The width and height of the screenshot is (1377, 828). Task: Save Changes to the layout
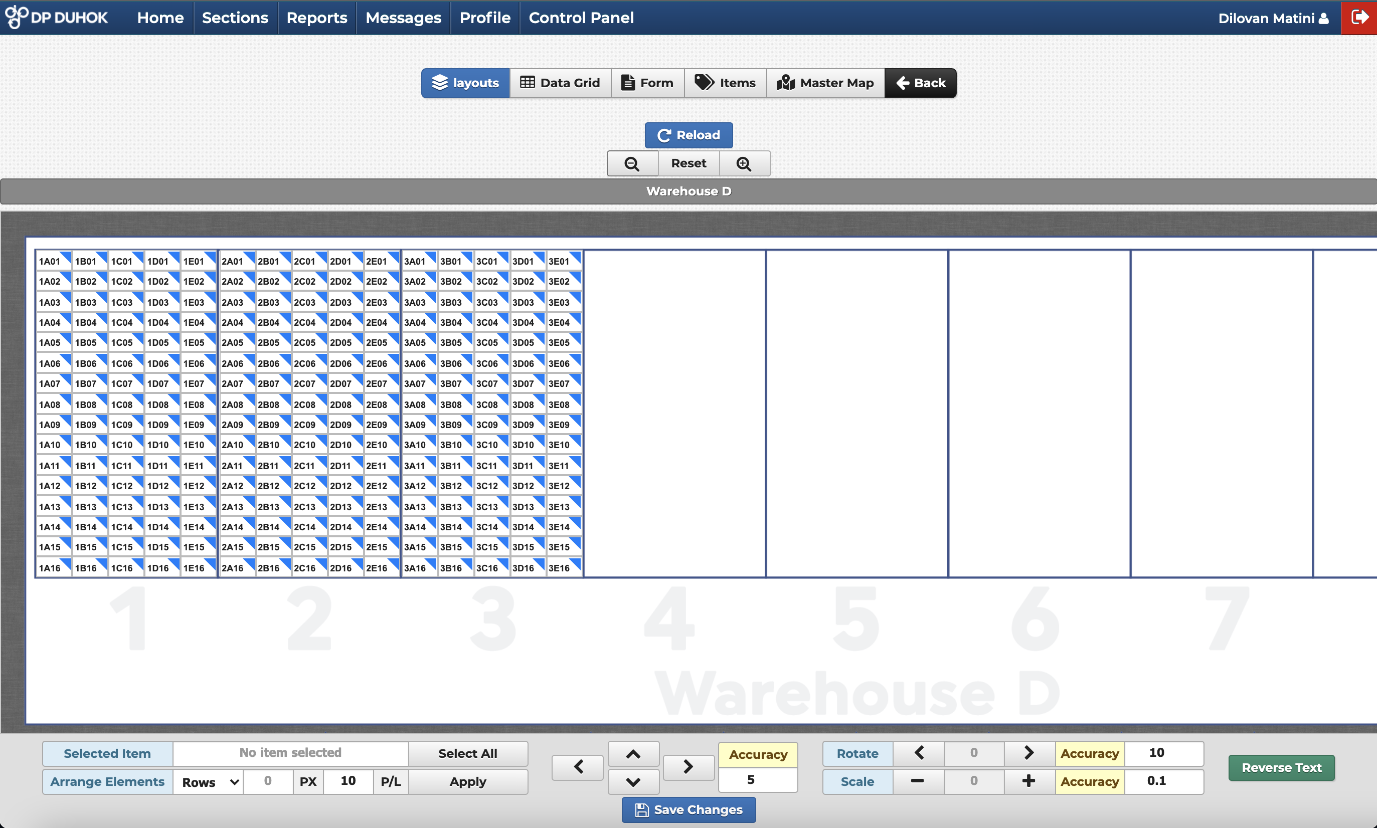pos(689,809)
